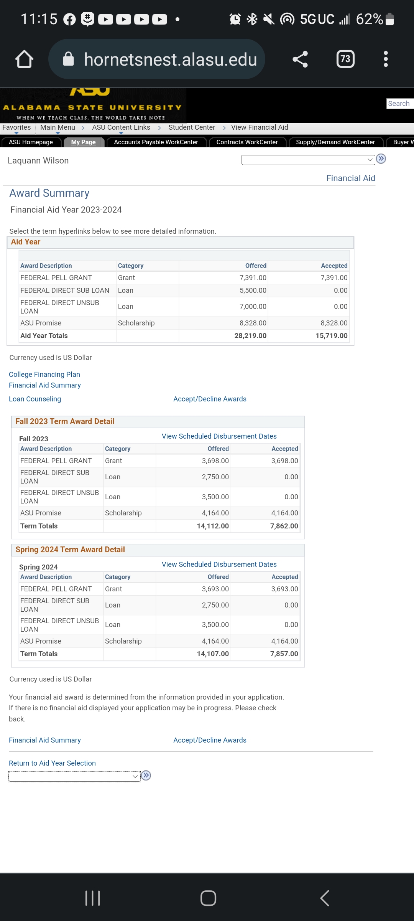This screenshot has height=921, width=414.
Task: Tap the battery icon in status bar
Action: click(389, 19)
